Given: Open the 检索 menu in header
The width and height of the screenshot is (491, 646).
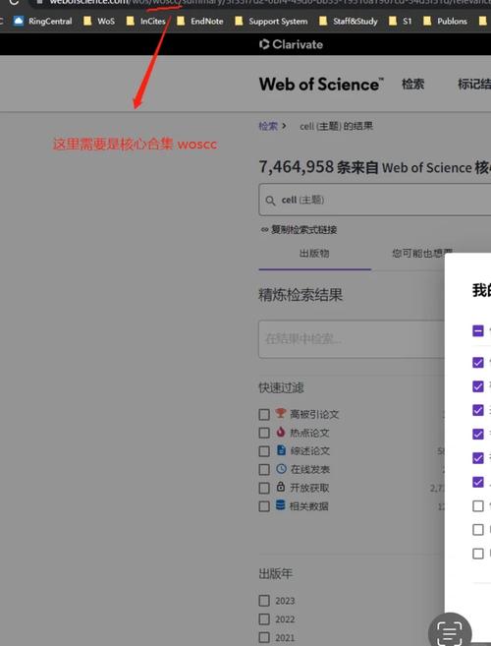Looking at the screenshot, I should 412,85.
